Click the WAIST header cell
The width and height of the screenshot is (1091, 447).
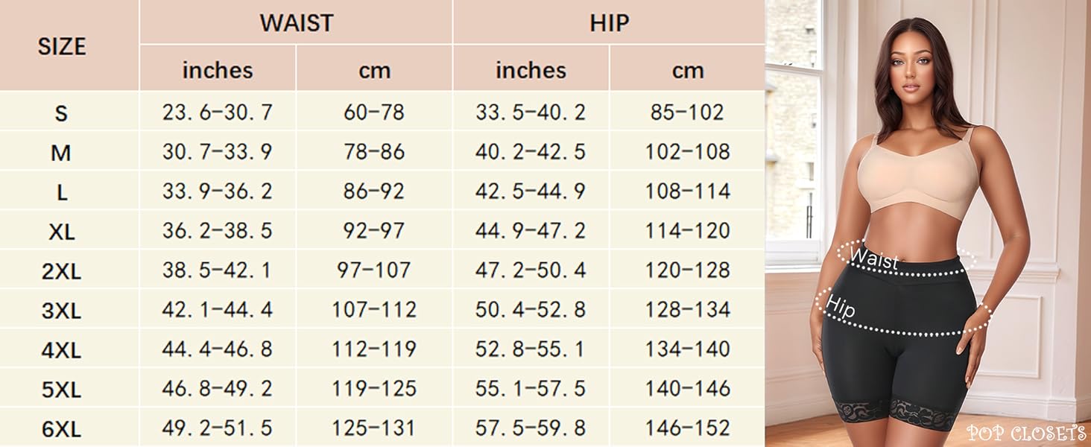(x=296, y=23)
